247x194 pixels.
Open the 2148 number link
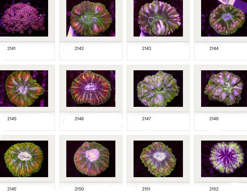[214, 119]
